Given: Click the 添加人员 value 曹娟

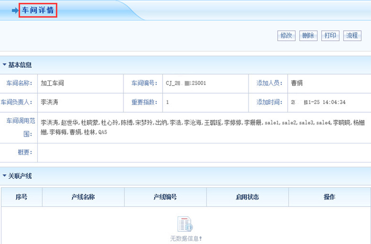Looking at the screenshot, I should (x=297, y=83).
